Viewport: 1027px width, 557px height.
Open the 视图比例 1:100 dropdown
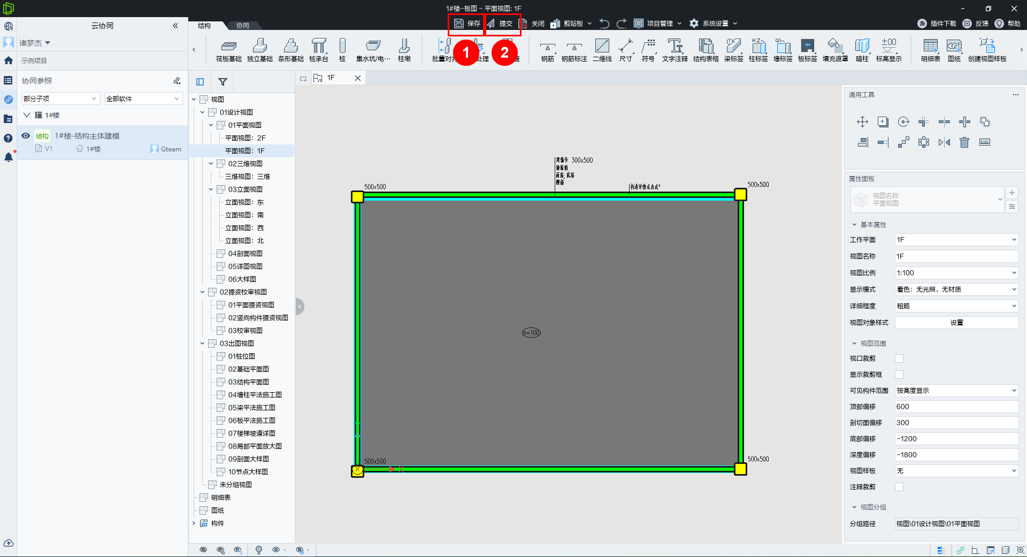956,273
